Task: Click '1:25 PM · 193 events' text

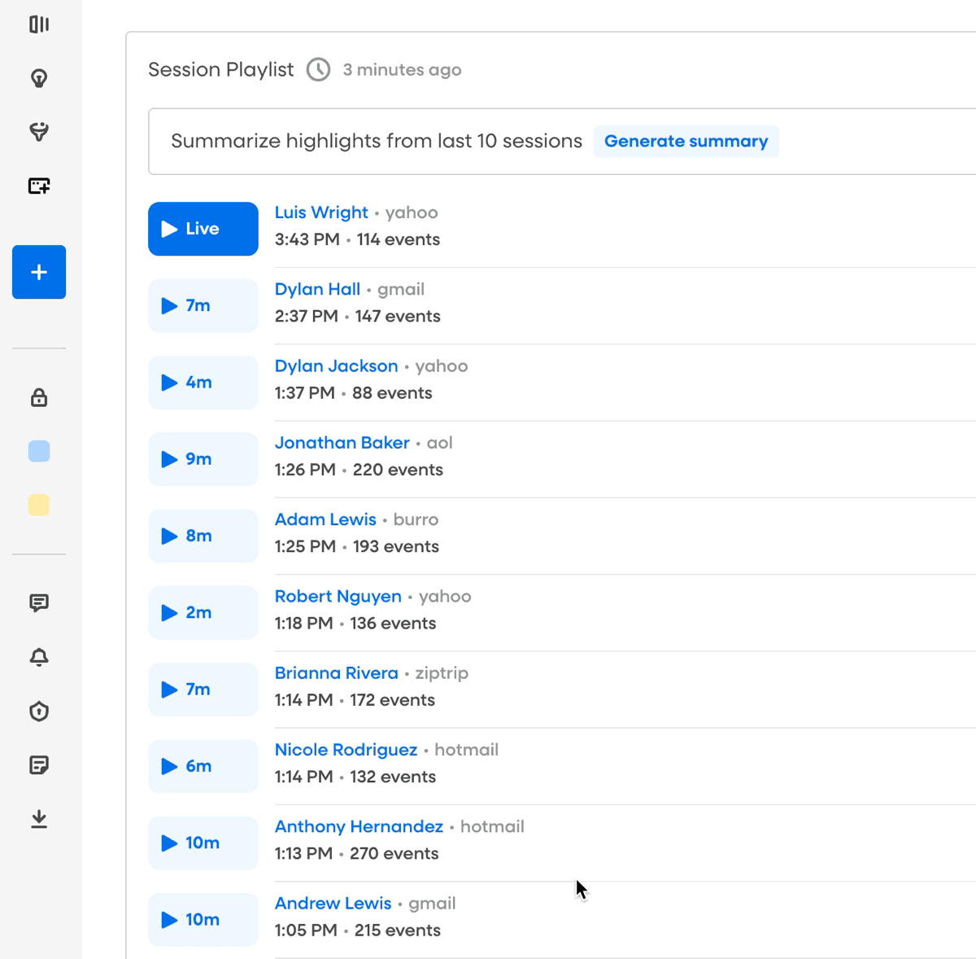Action: 356,546
